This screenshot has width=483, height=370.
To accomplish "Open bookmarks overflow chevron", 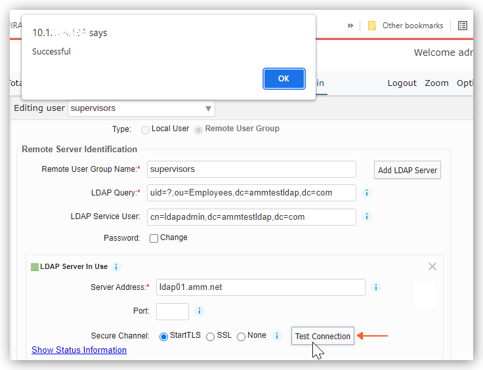I will (x=350, y=26).
